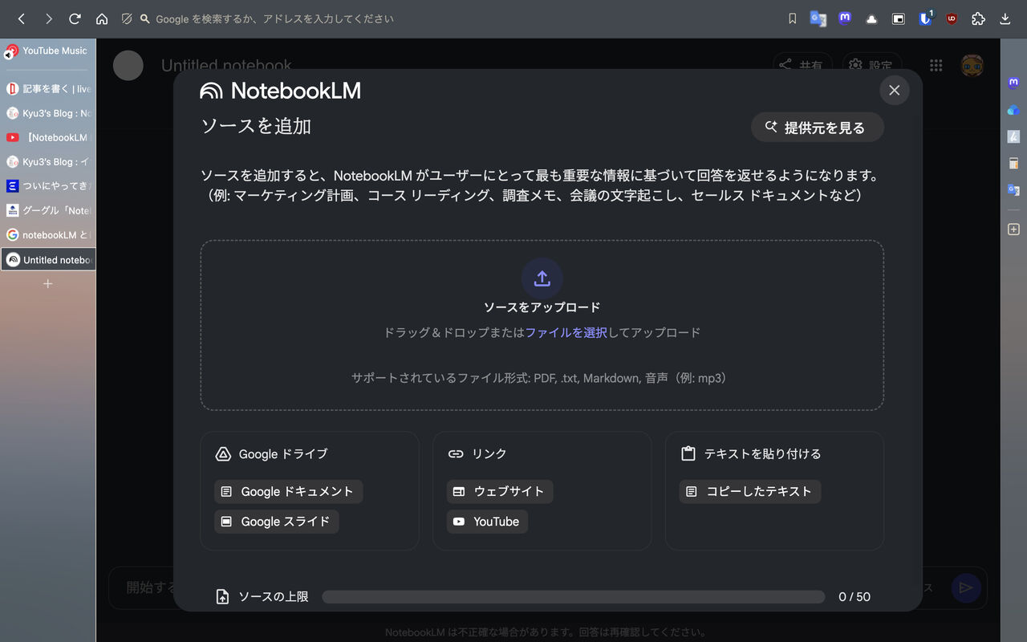Click the ソースの上限 upload file icon
The width and height of the screenshot is (1027, 642).
pyautogui.click(x=223, y=597)
